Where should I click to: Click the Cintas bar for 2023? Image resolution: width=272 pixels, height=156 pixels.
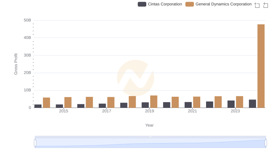click(x=231, y=104)
